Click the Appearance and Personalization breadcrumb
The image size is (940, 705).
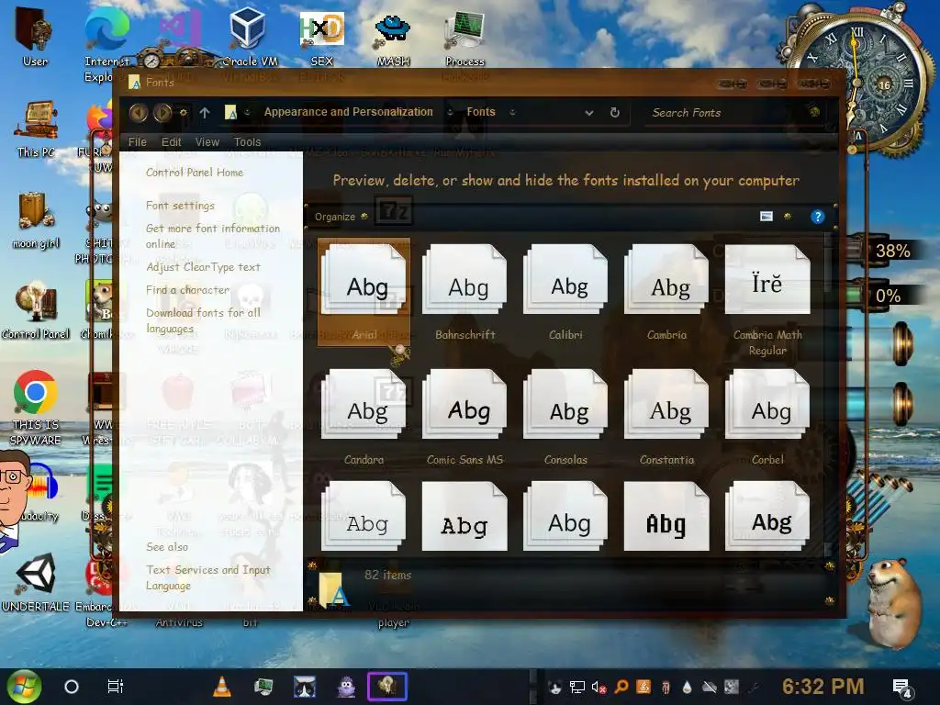point(348,112)
